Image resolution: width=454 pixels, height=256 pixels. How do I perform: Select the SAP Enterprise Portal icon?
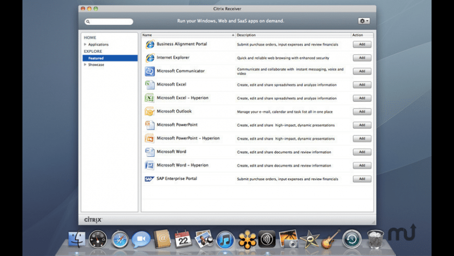[149, 179]
